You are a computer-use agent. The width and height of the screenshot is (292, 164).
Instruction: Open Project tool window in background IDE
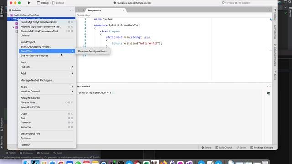coord(2,12)
